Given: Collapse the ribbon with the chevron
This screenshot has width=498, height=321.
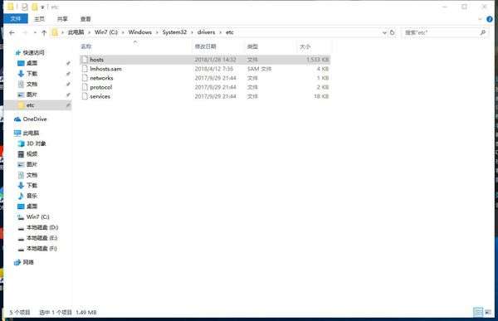Looking at the screenshot, I should tap(480, 19).
